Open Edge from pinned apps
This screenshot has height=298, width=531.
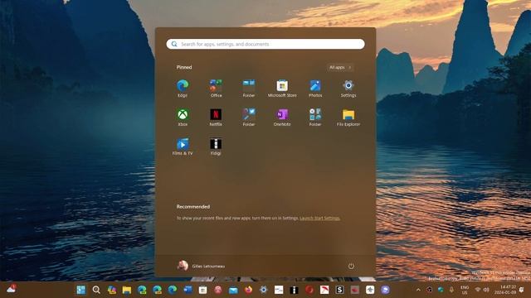tap(183, 89)
